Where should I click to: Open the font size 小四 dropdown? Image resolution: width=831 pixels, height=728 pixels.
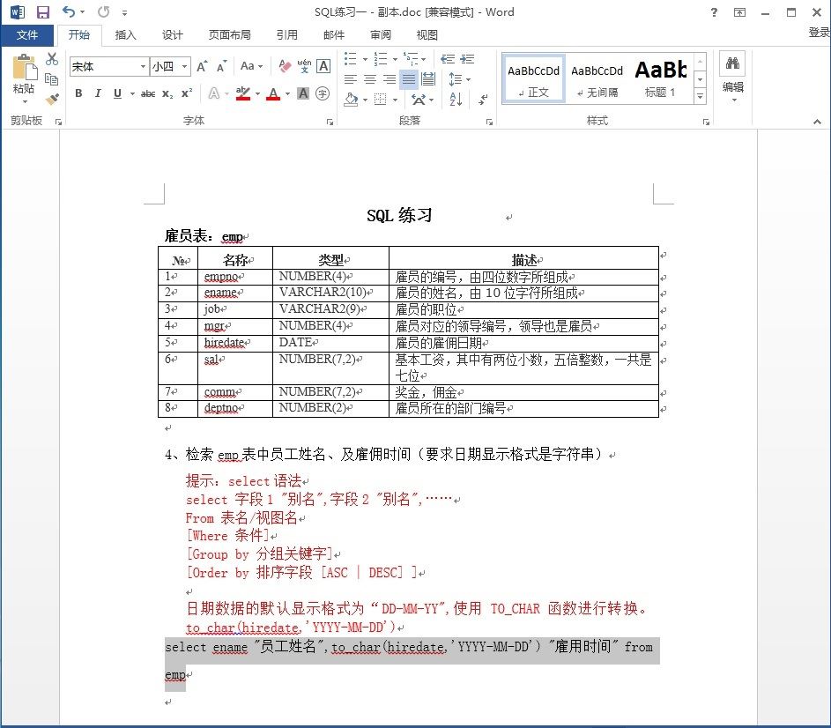tap(184, 66)
